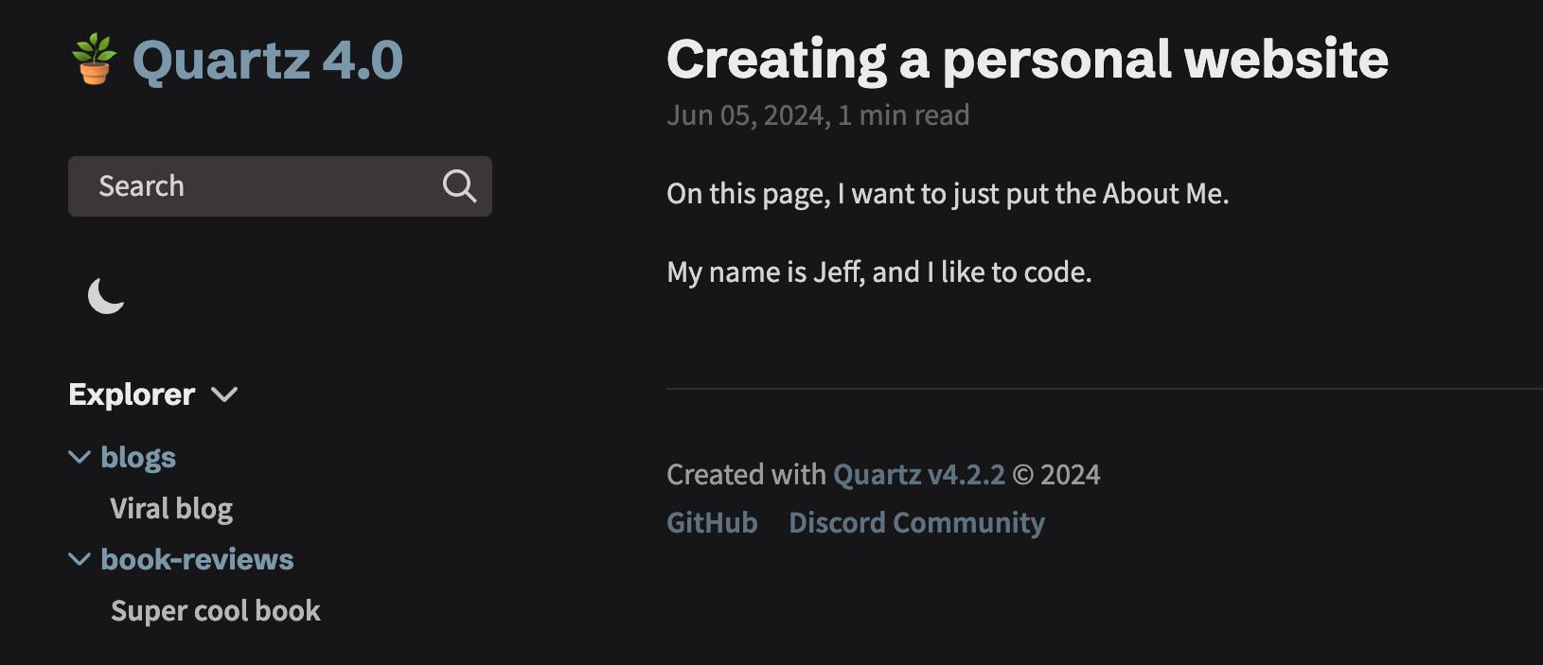Open the Super cool book page
This screenshot has height=665, width=1543.
pyautogui.click(x=216, y=610)
